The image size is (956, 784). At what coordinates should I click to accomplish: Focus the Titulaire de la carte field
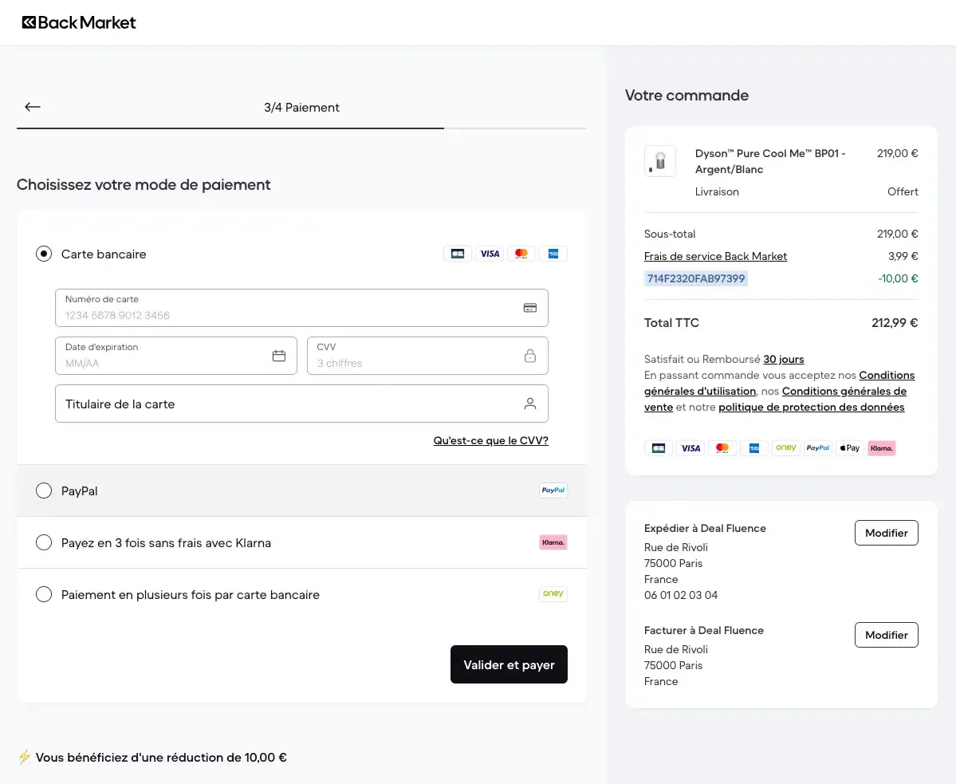pyautogui.click(x=301, y=404)
